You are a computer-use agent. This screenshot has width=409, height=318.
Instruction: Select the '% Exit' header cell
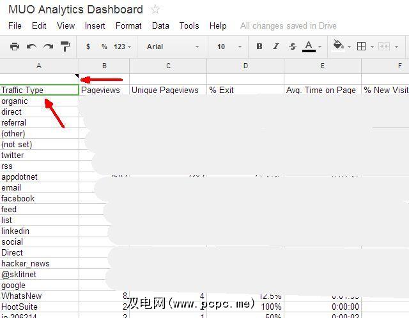[x=245, y=90]
